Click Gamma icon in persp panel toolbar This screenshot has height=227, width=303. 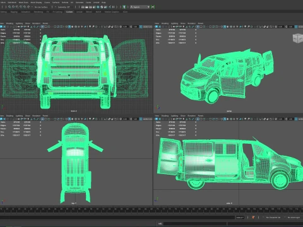[286, 26]
